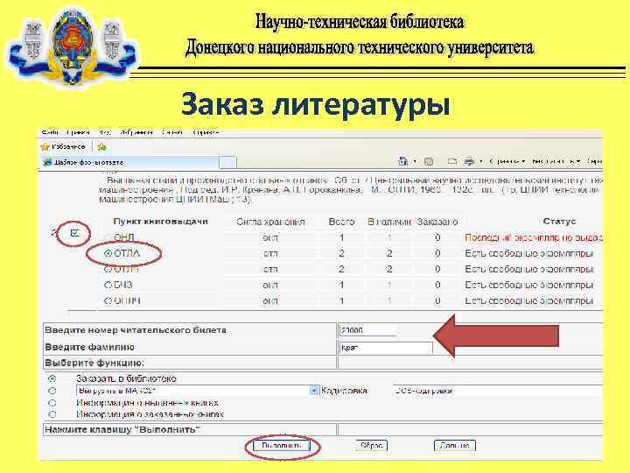The width and height of the screenshot is (630, 473).
Task: Select the ОТЛН pickup point radio button
Action: pos(108,269)
